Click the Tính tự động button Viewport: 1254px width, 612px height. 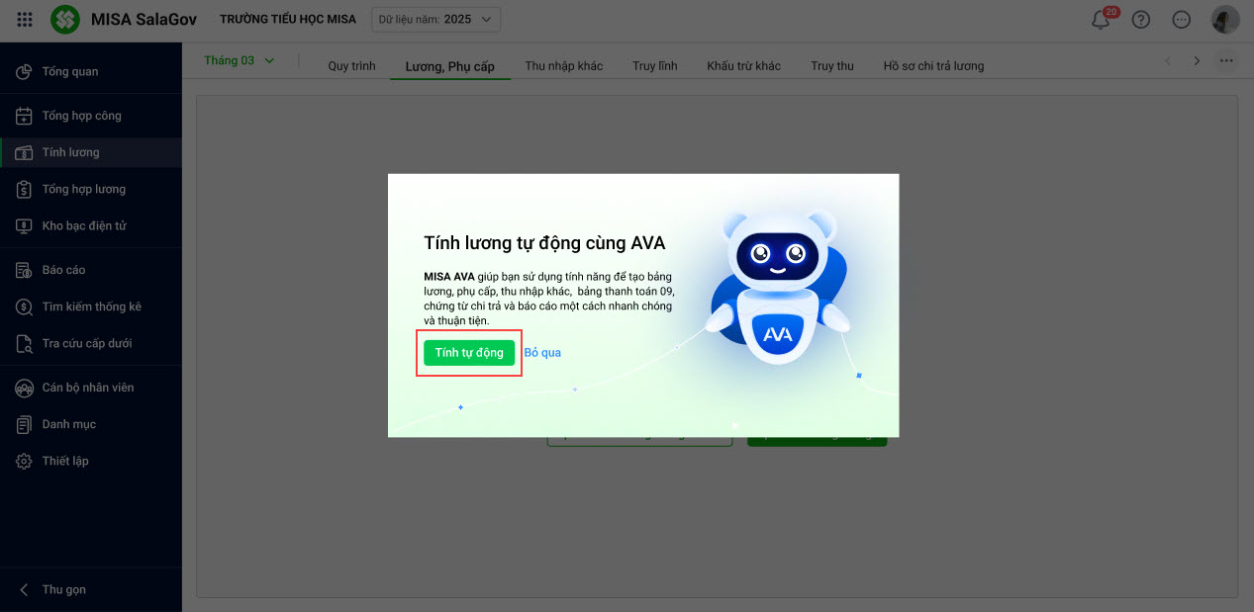coord(469,353)
